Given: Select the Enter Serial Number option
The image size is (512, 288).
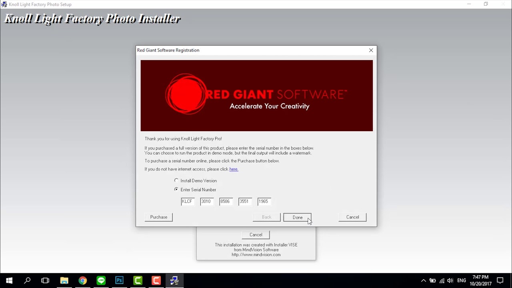Looking at the screenshot, I should (x=195, y=190).
